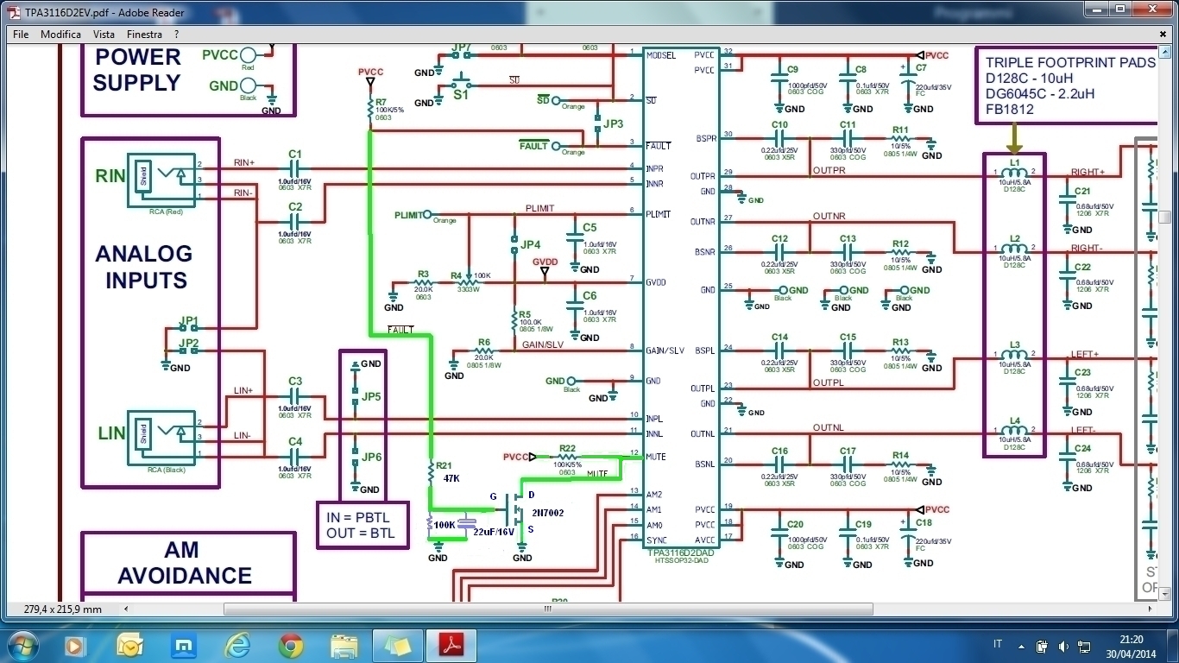Open the File menu

[21, 35]
